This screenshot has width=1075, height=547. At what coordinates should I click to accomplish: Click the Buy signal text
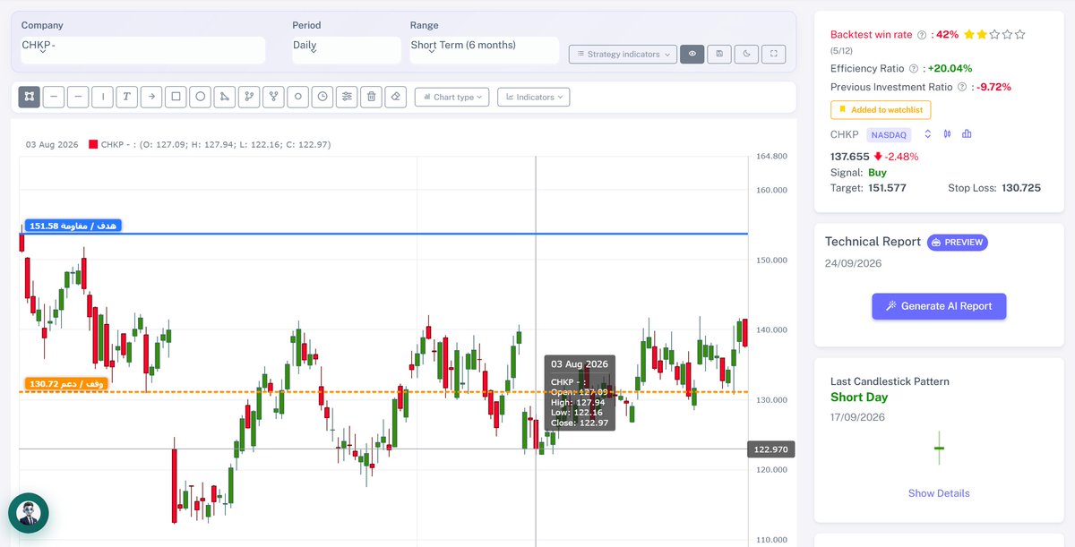877,172
